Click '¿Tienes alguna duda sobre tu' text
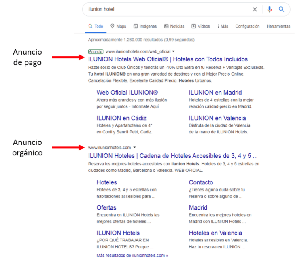 pos(217,190)
